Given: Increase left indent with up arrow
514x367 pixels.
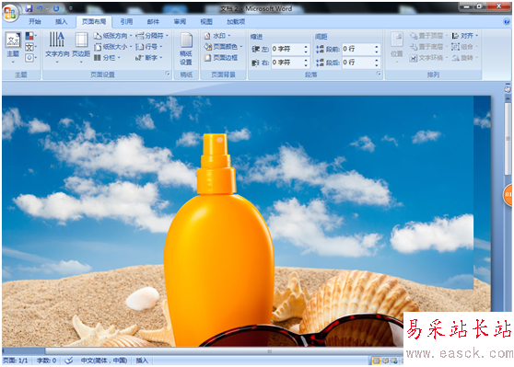Looking at the screenshot, I should [x=306, y=47].
